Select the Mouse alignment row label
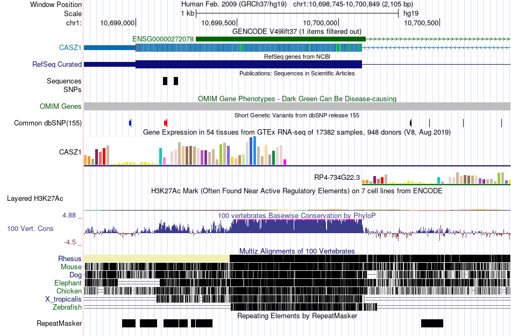The image size is (511, 336). coord(71,267)
